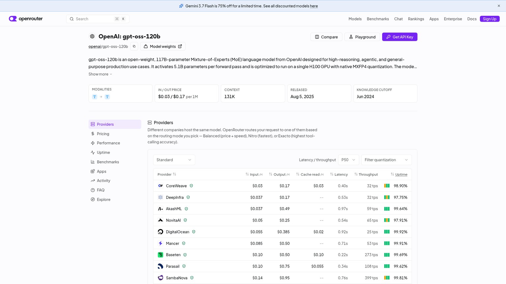Open Enterprise in the top navigation
Screen dimensions: 506x284
(453, 19)
